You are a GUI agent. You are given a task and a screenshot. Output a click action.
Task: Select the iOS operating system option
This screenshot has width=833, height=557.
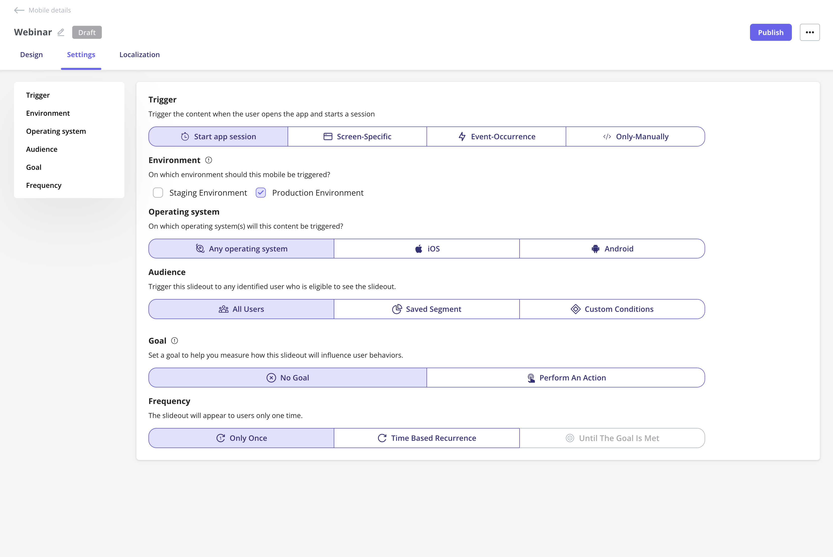click(427, 249)
